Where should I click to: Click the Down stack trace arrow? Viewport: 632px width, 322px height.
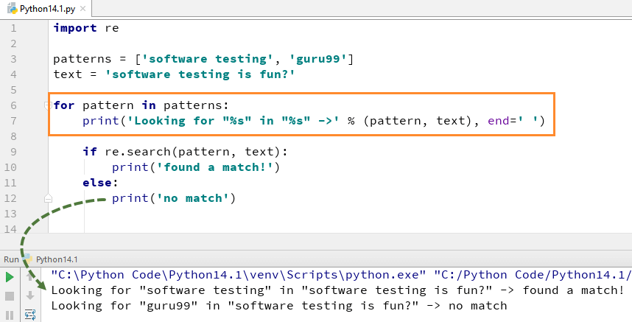click(x=30, y=296)
